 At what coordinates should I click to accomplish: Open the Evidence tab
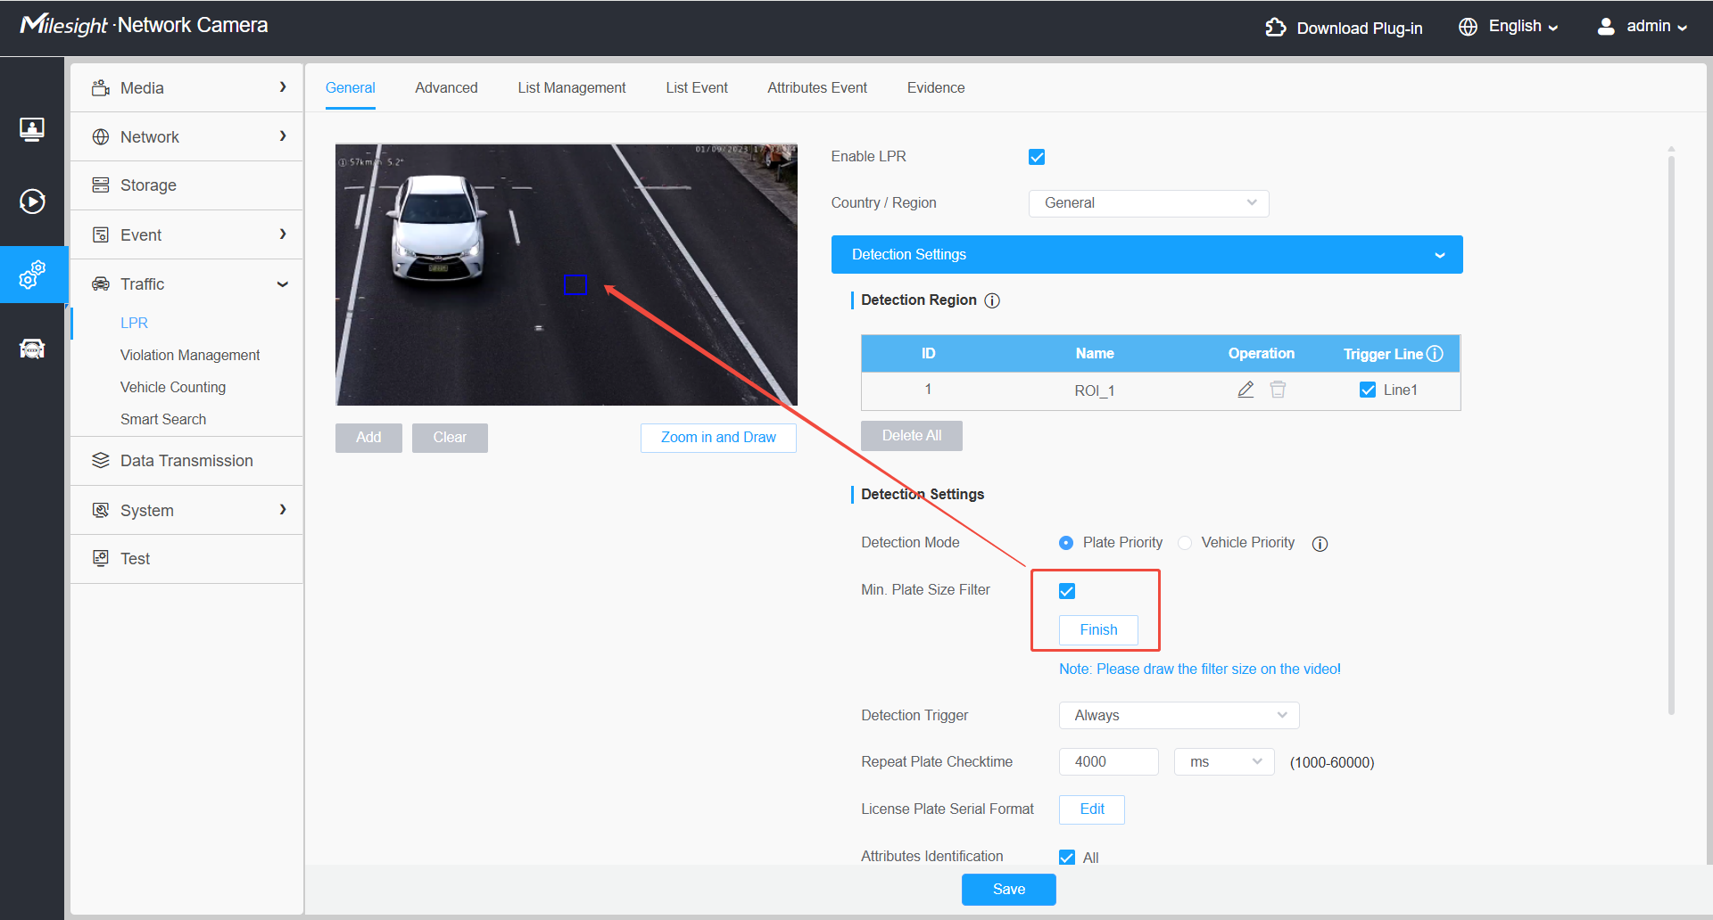(936, 87)
